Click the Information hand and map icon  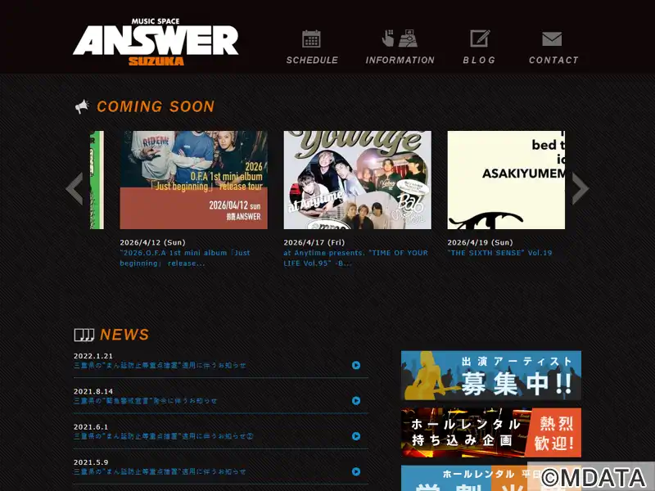400,38
